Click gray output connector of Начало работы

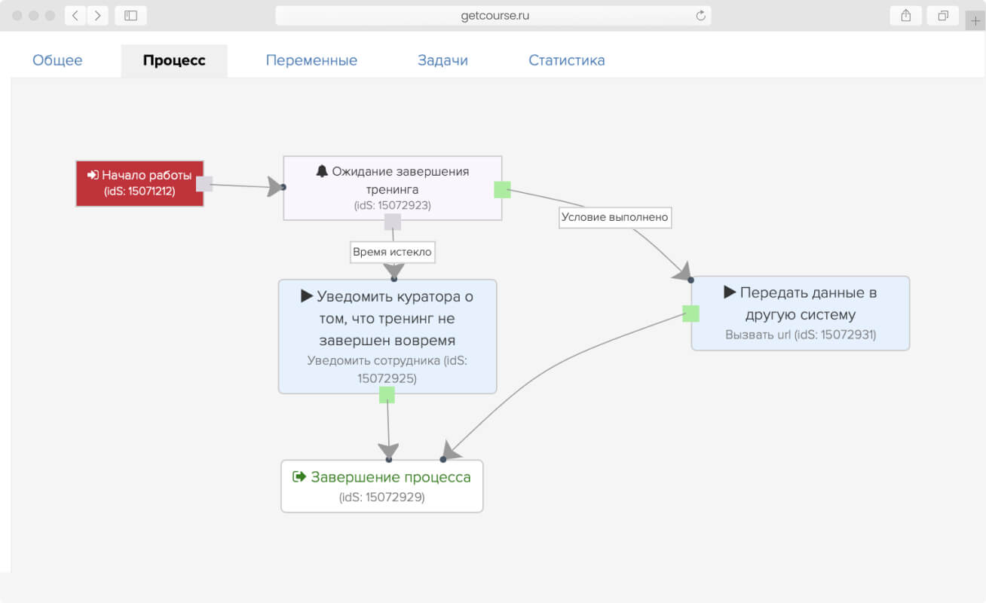click(204, 184)
